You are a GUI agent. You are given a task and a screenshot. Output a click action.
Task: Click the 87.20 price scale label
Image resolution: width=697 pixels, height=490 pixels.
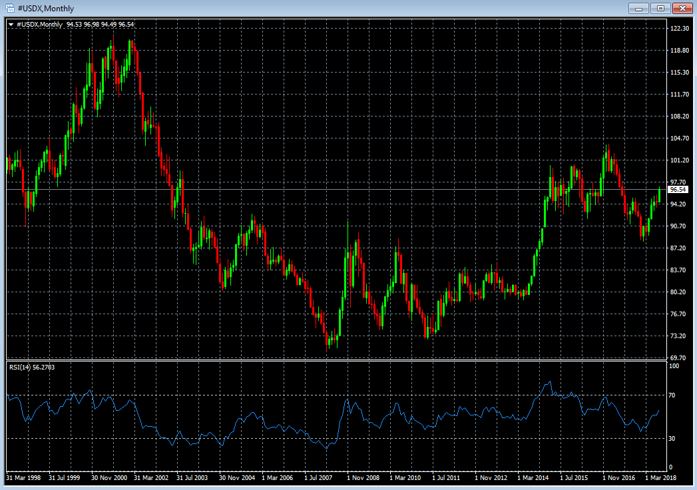(x=678, y=248)
